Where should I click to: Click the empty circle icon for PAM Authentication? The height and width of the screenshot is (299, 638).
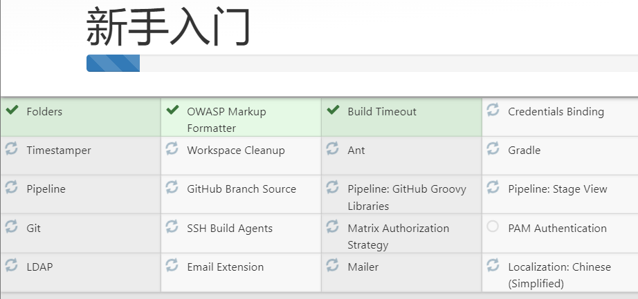point(493,226)
